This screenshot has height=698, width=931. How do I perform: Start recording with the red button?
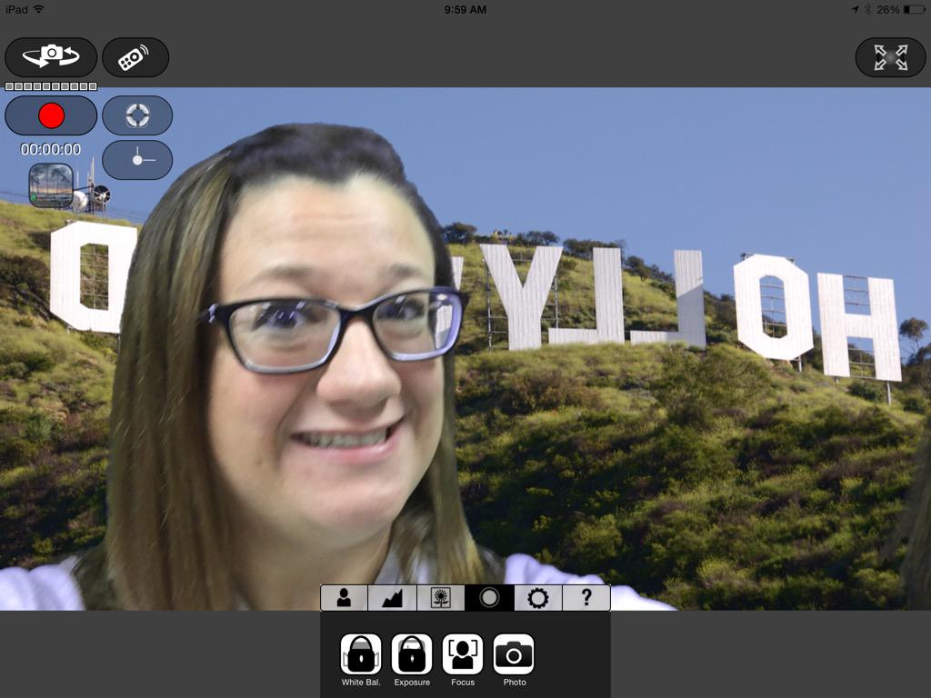[x=51, y=115]
